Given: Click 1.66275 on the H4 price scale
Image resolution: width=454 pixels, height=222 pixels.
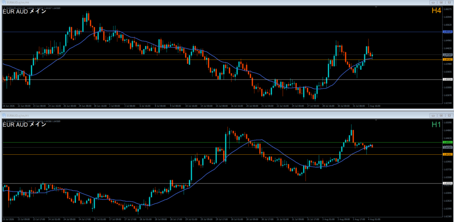Looking at the screenshot, I should click(447, 9).
